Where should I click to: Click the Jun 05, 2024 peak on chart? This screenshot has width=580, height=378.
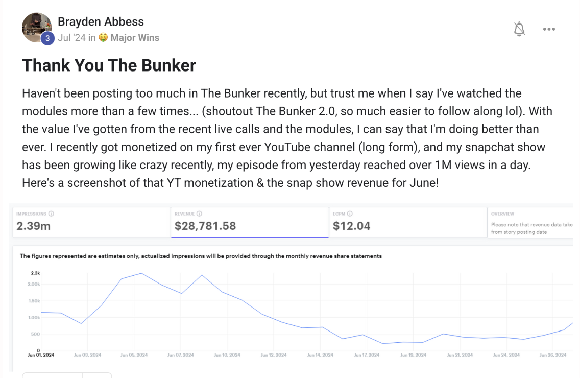click(141, 274)
